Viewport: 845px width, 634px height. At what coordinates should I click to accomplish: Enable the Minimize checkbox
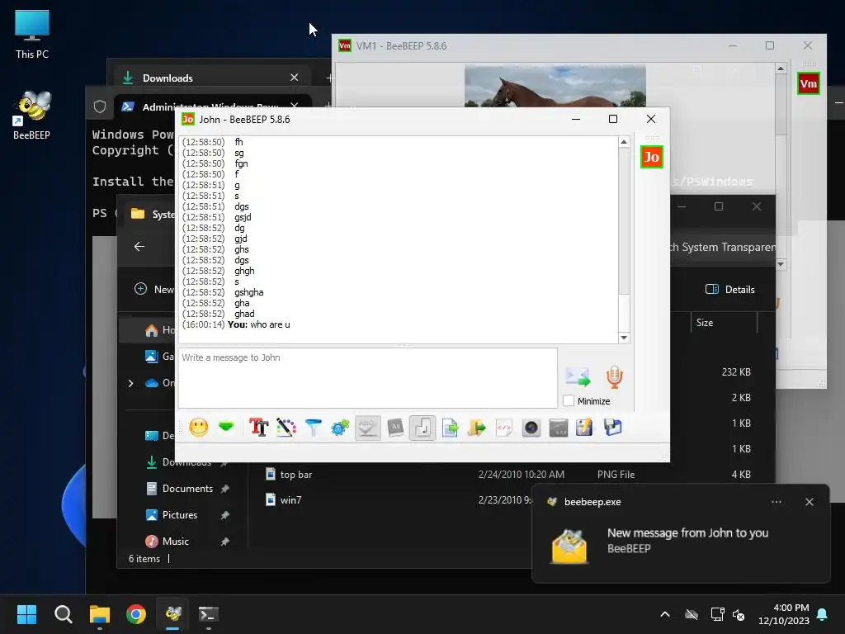[x=569, y=401]
